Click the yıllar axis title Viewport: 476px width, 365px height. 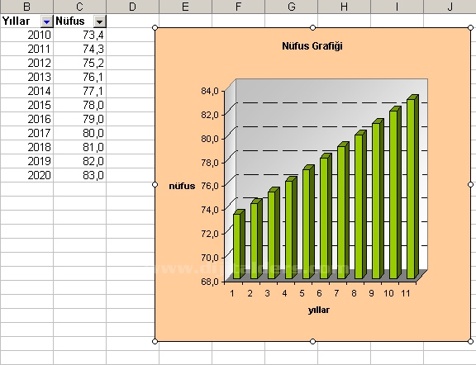(x=319, y=310)
